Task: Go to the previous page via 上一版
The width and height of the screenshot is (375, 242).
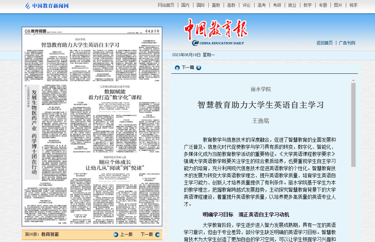Action: 126,235
